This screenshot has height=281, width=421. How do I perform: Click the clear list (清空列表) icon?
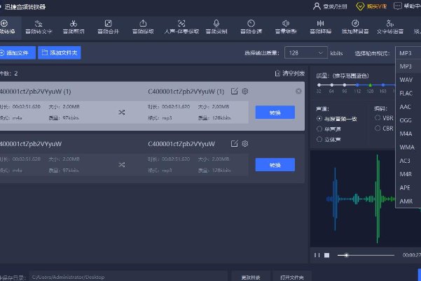[279, 73]
